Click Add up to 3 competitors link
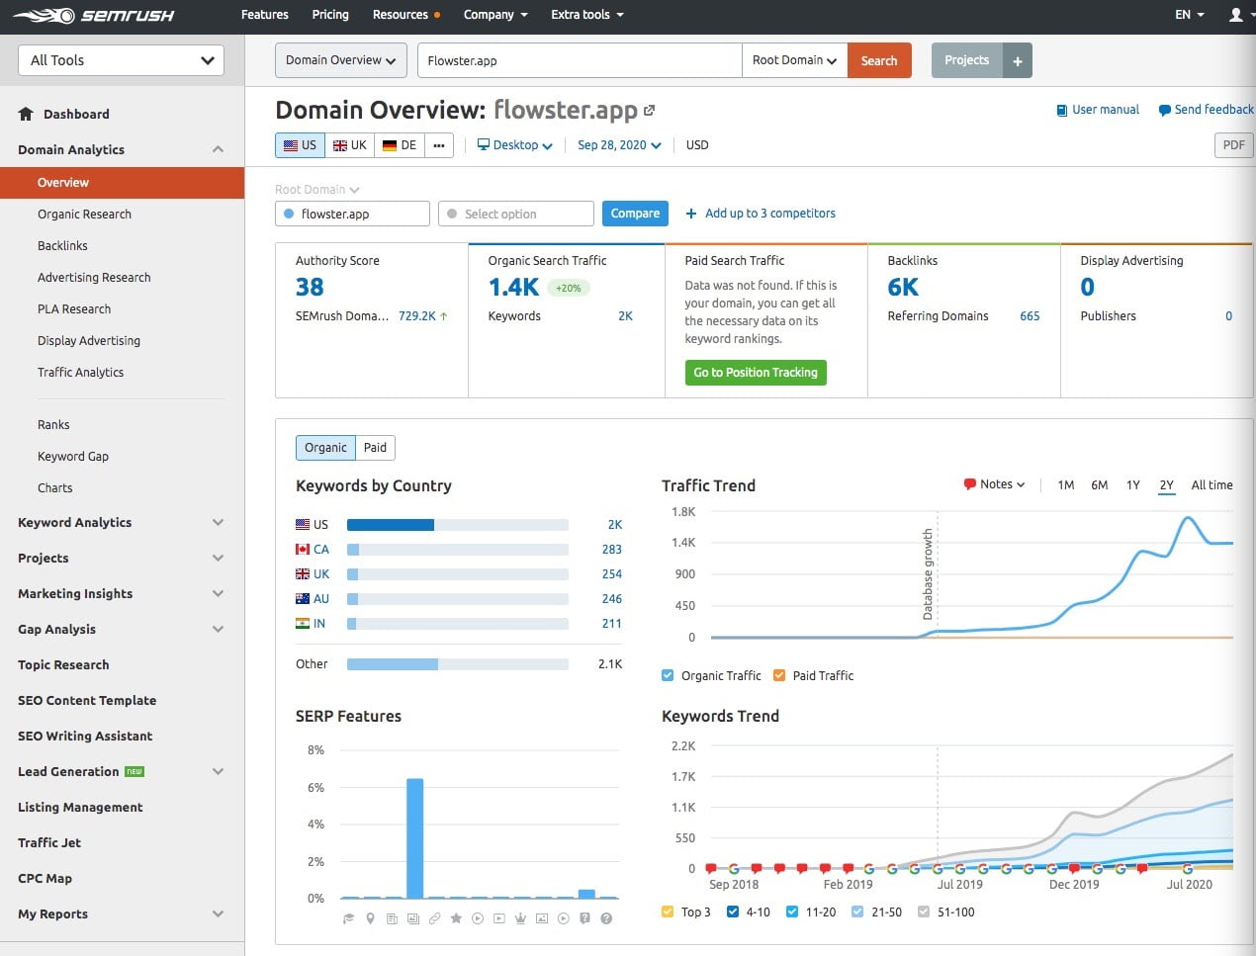This screenshot has width=1256, height=956. pos(770,214)
